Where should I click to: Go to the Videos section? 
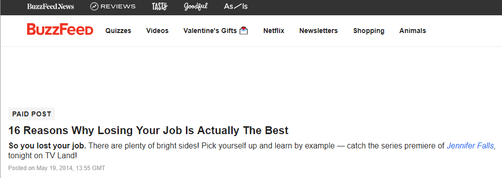pos(157,31)
